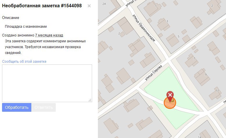Click the note heading 'Необработанная заметка #1544098'
Viewport: 226px width, 138px height.
(x=42, y=6)
